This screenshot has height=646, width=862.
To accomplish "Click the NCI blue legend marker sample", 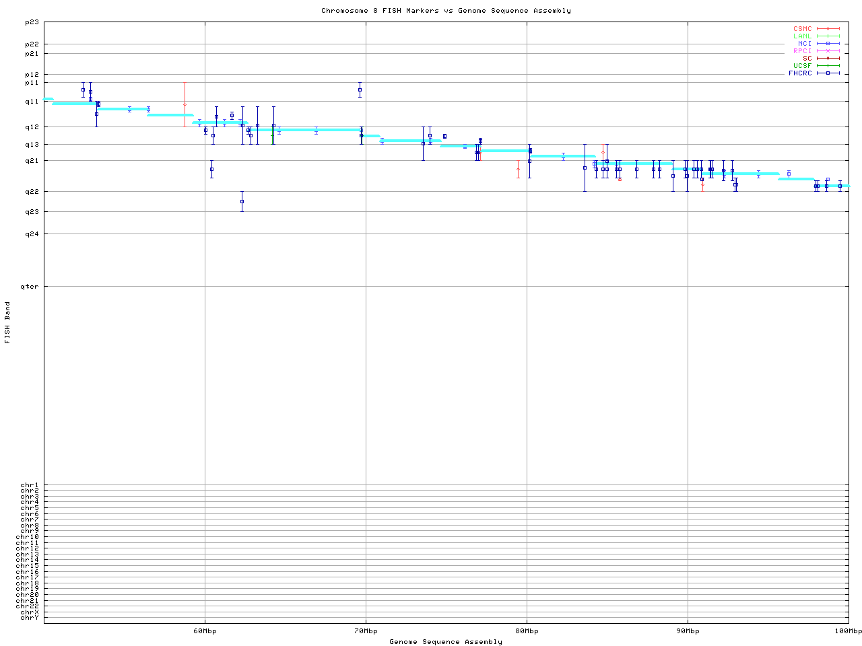I will tap(828, 44).
